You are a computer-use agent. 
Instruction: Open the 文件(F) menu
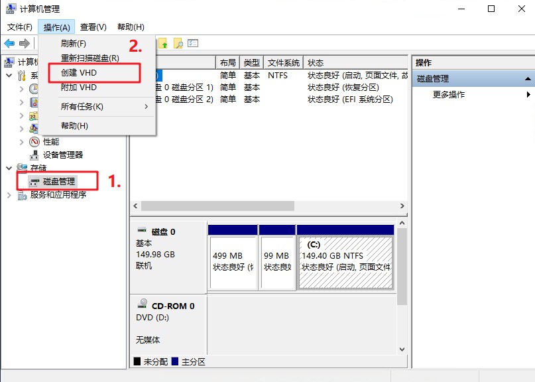(x=19, y=27)
